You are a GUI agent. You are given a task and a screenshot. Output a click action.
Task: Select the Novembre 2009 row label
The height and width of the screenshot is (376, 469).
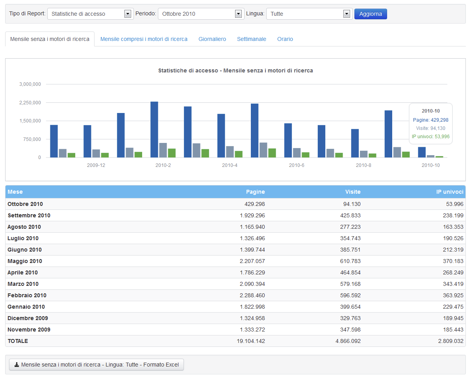tap(29, 329)
